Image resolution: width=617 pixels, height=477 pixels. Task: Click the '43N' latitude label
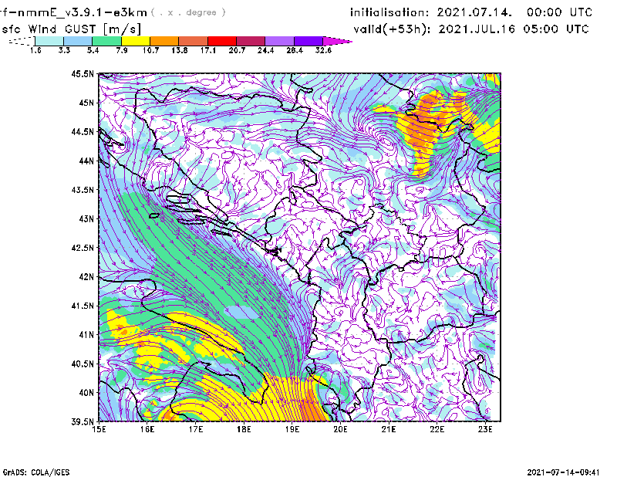[x=86, y=218]
